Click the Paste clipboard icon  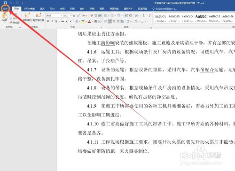[5, 16]
